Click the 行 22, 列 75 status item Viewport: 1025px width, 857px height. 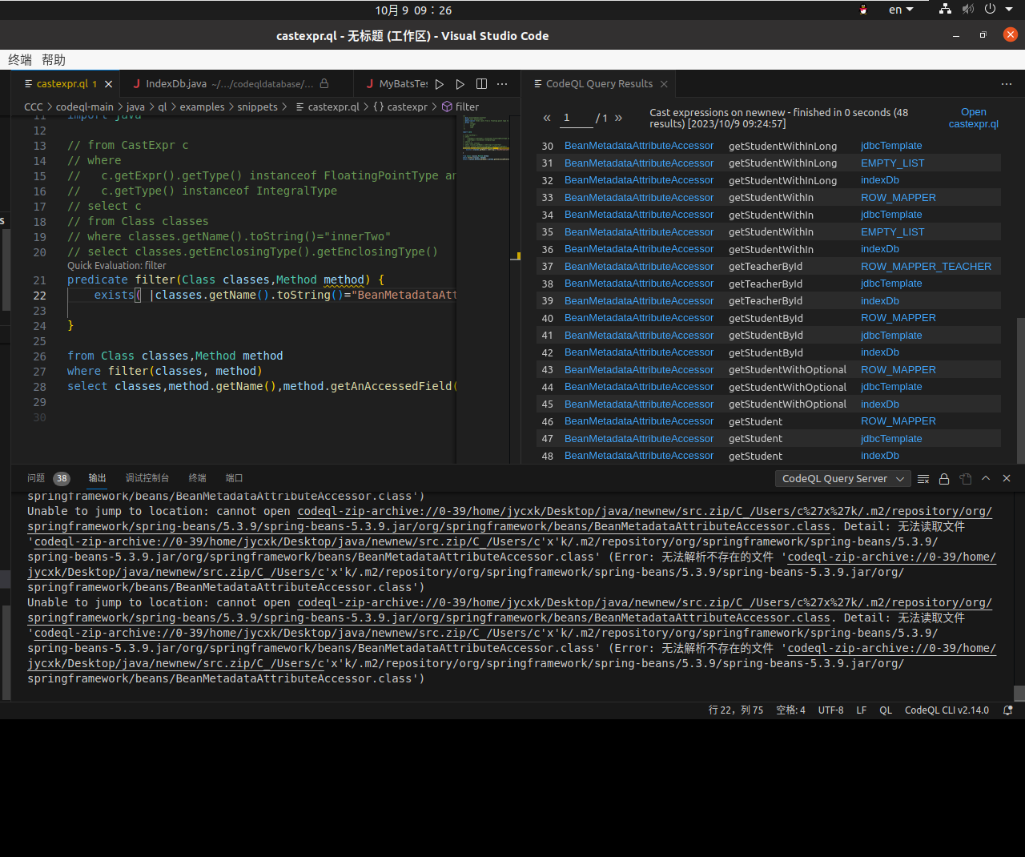[736, 710]
